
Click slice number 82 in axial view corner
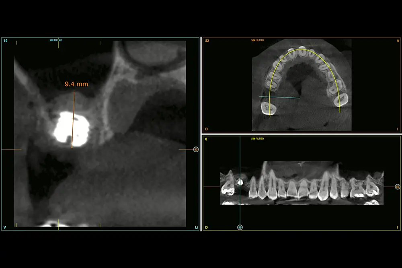207,41
